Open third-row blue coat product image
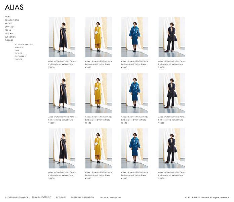Screen dimensions: 234x202 (134, 148)
